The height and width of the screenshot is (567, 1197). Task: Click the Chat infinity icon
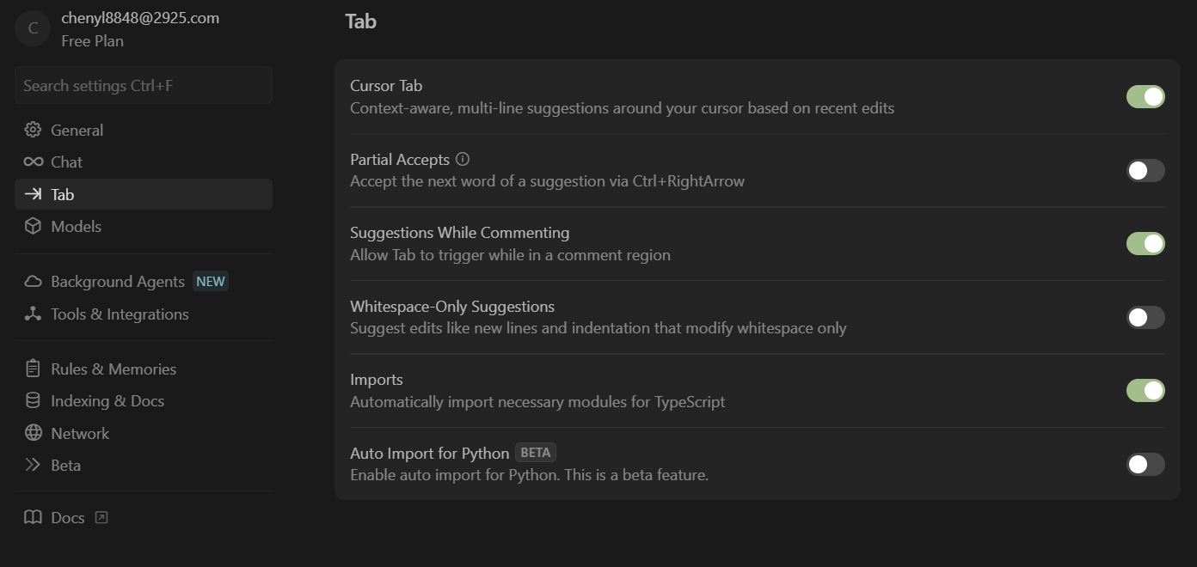coord(33,162)
